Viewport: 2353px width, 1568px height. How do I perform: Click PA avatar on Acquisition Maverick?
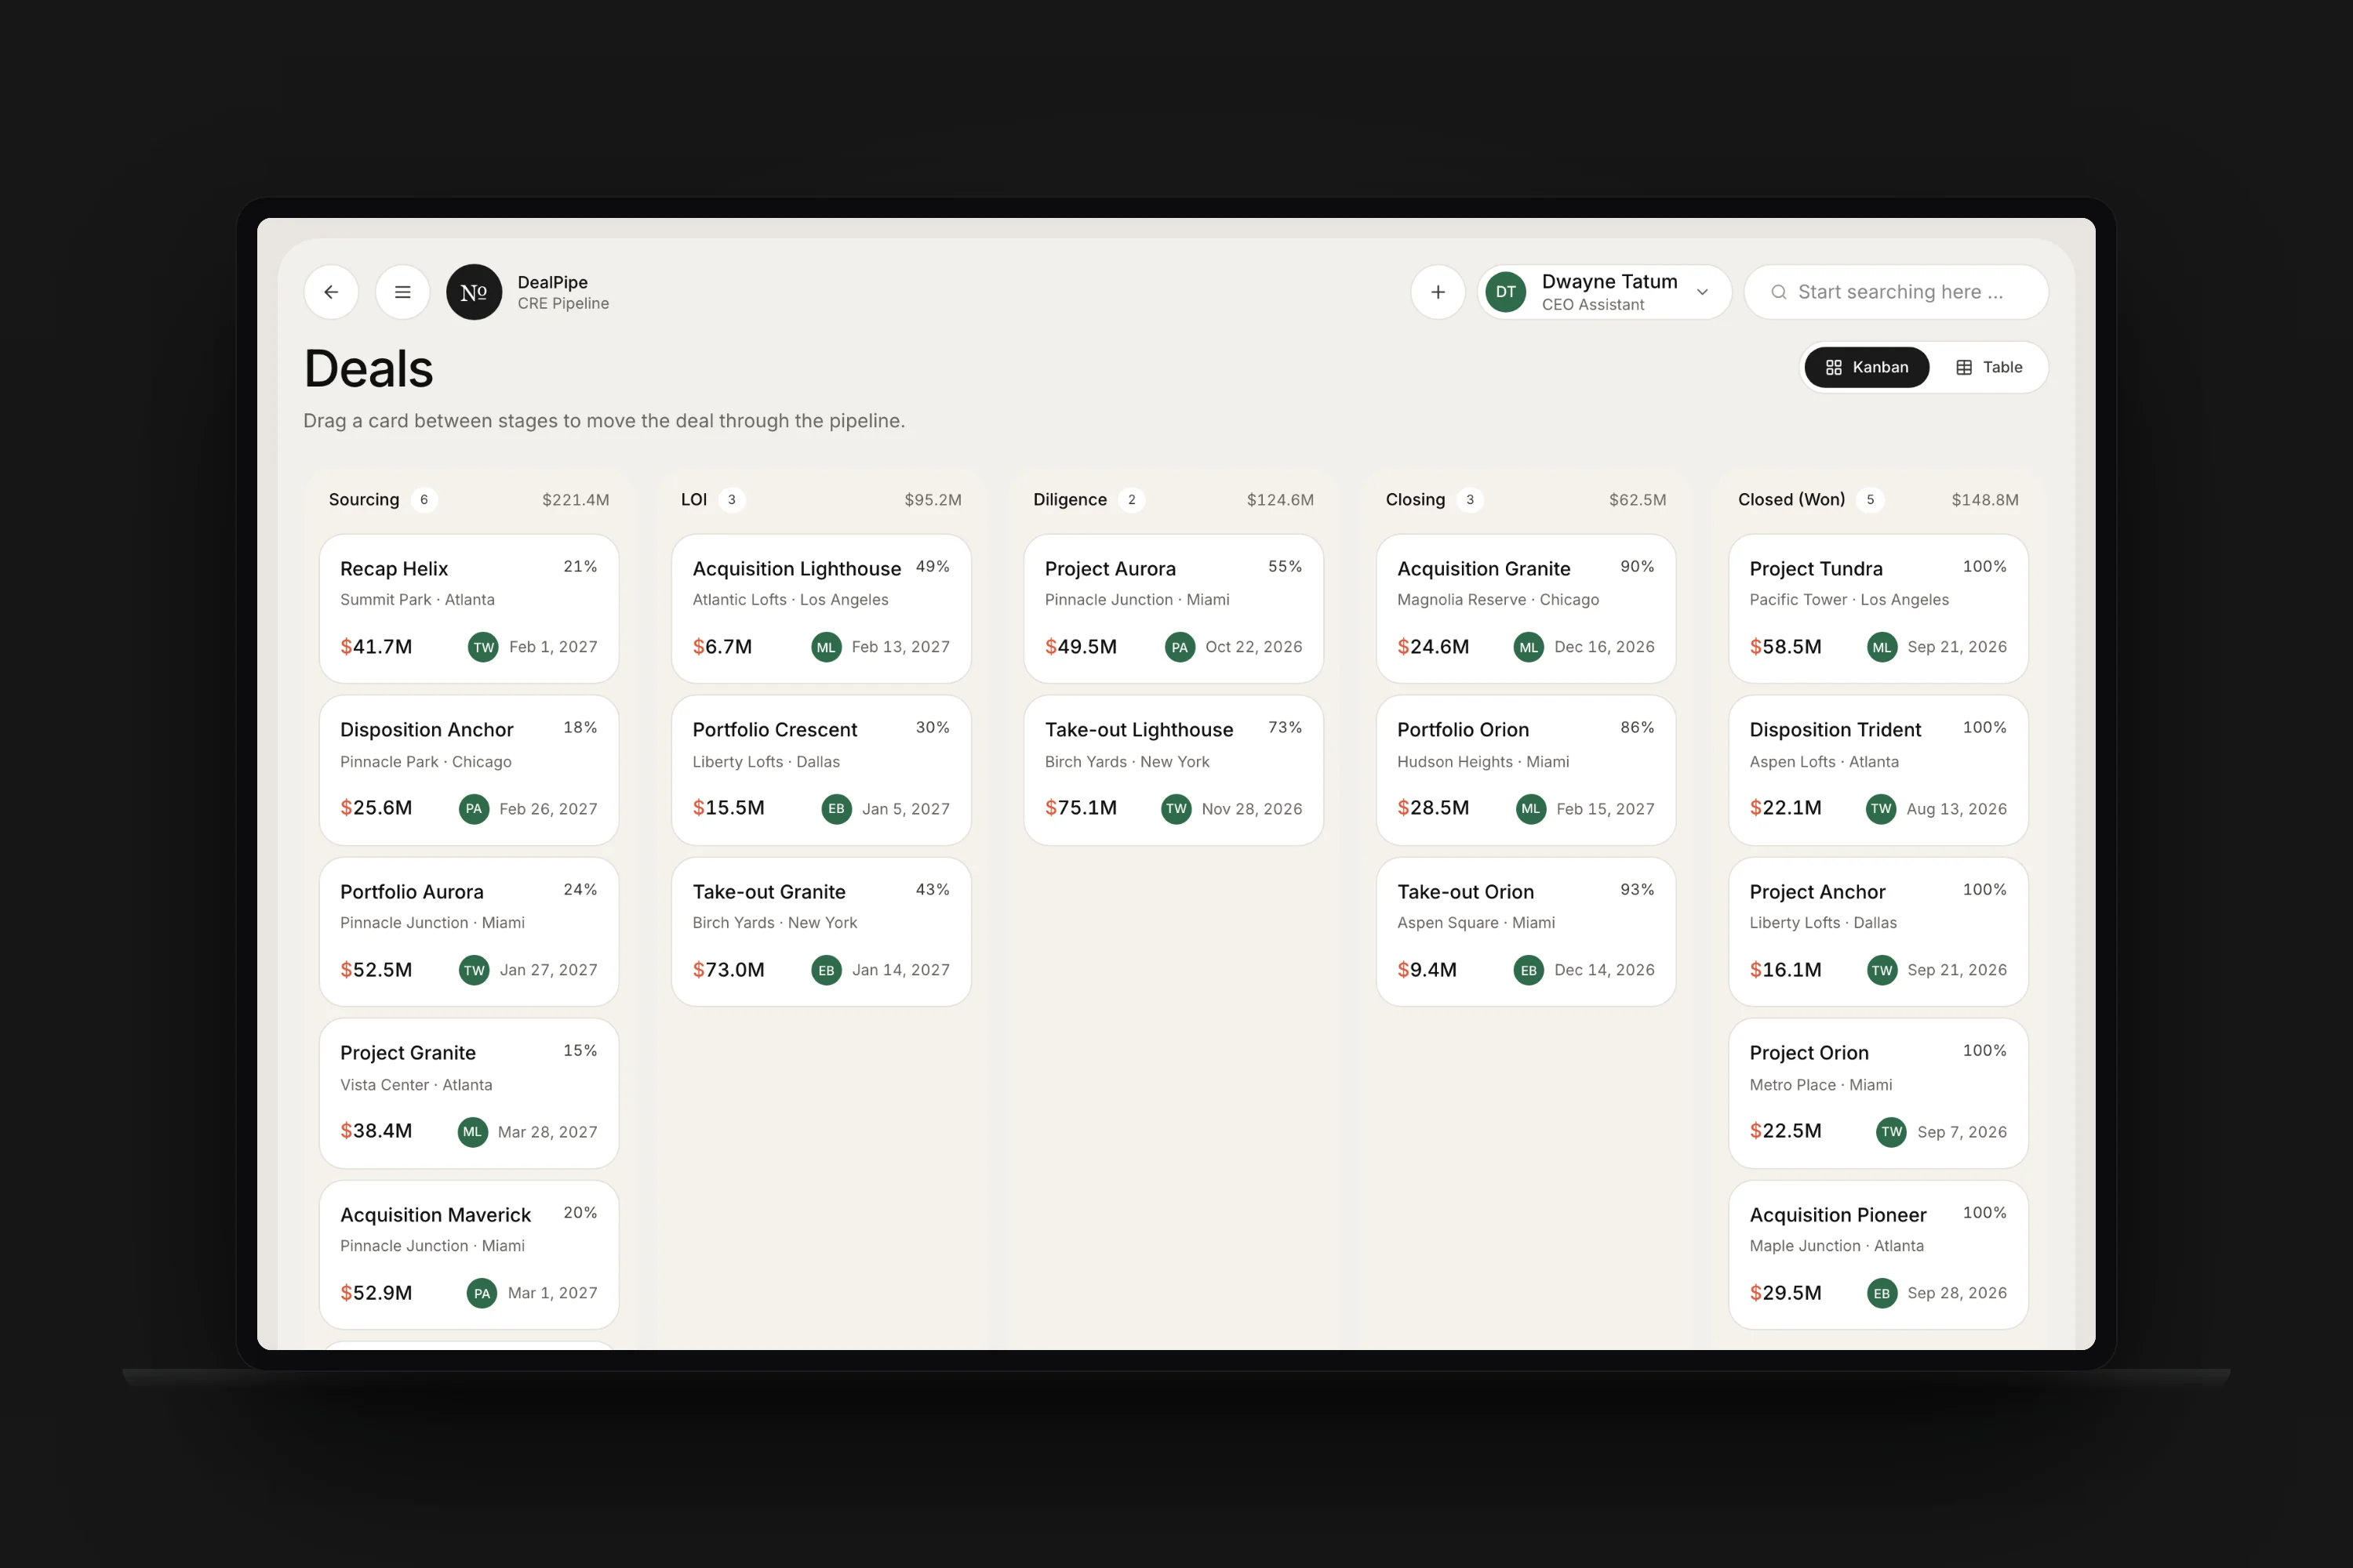coord(482,1293)
